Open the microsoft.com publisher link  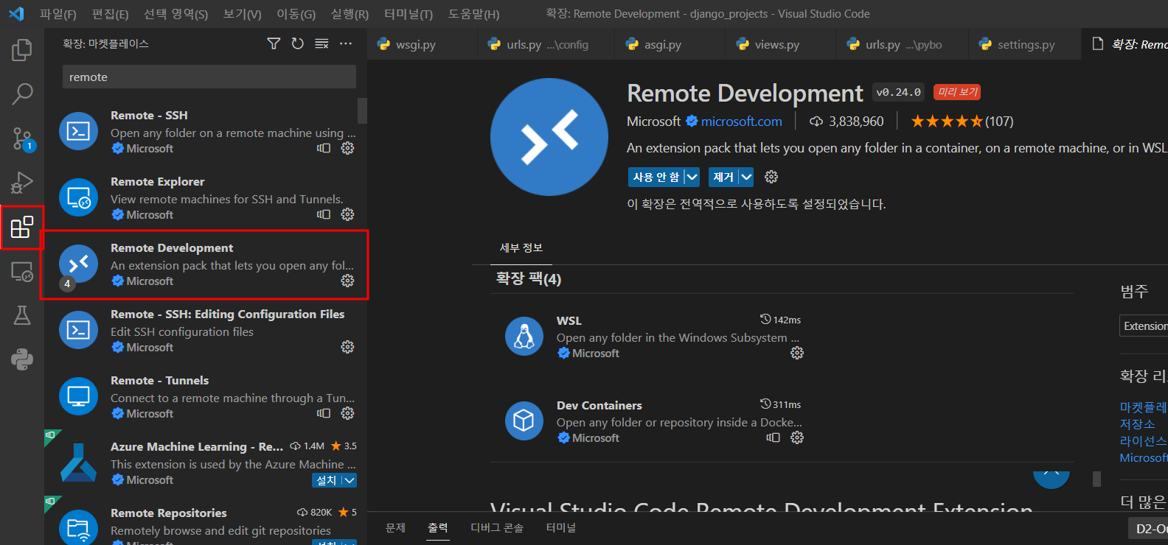click(741, 122)
